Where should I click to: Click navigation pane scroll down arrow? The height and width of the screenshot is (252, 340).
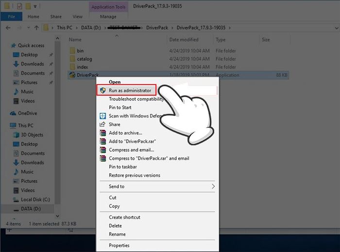tap(57, 216)
